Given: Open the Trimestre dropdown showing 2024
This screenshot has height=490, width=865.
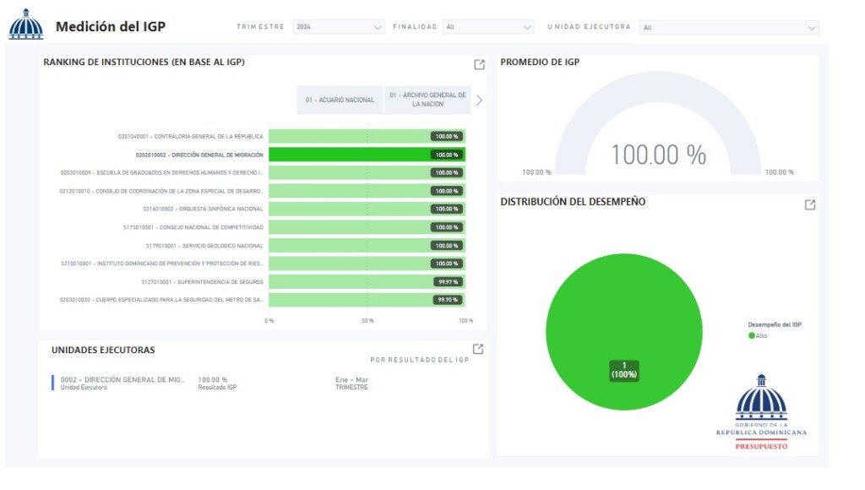Looking at the screenshot, I should pos(339,27).
